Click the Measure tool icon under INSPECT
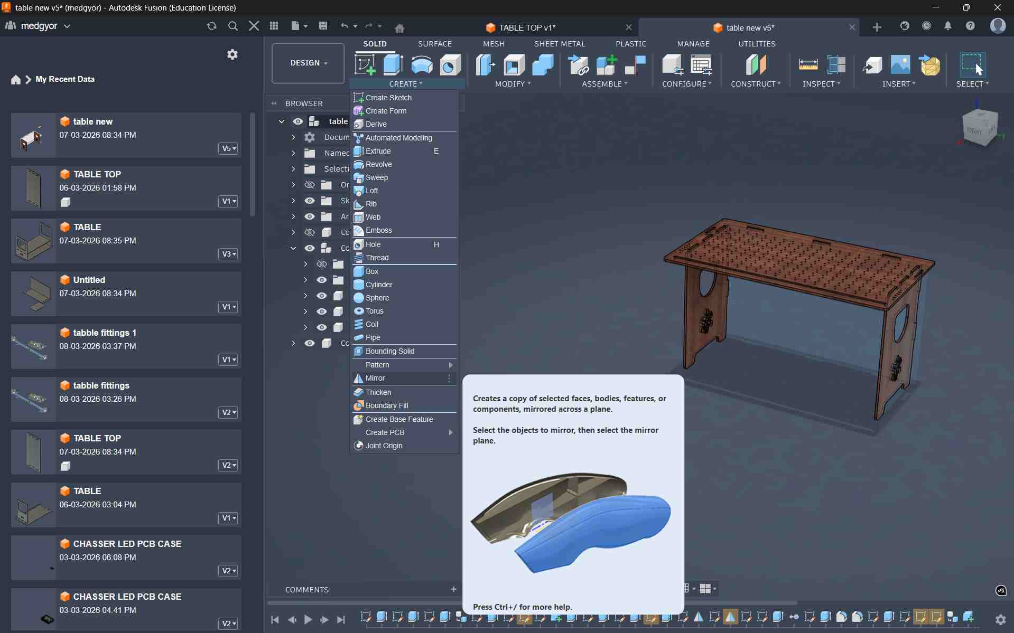Viewport: 1014px width, 633px height. 807,65
